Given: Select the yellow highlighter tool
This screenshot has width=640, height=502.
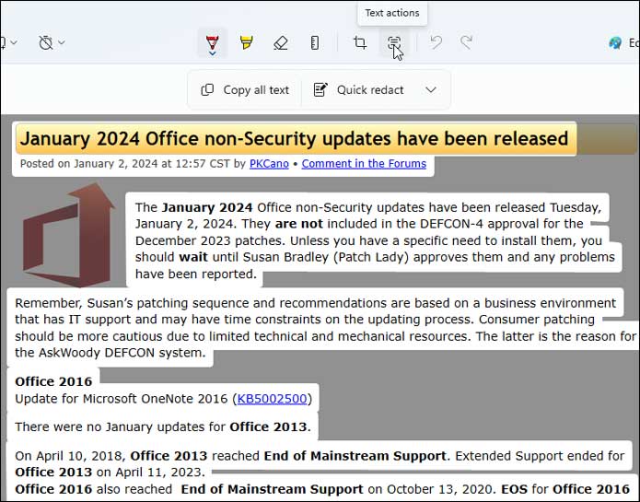Looking at the screenshot, I should (x=247, y=42).
